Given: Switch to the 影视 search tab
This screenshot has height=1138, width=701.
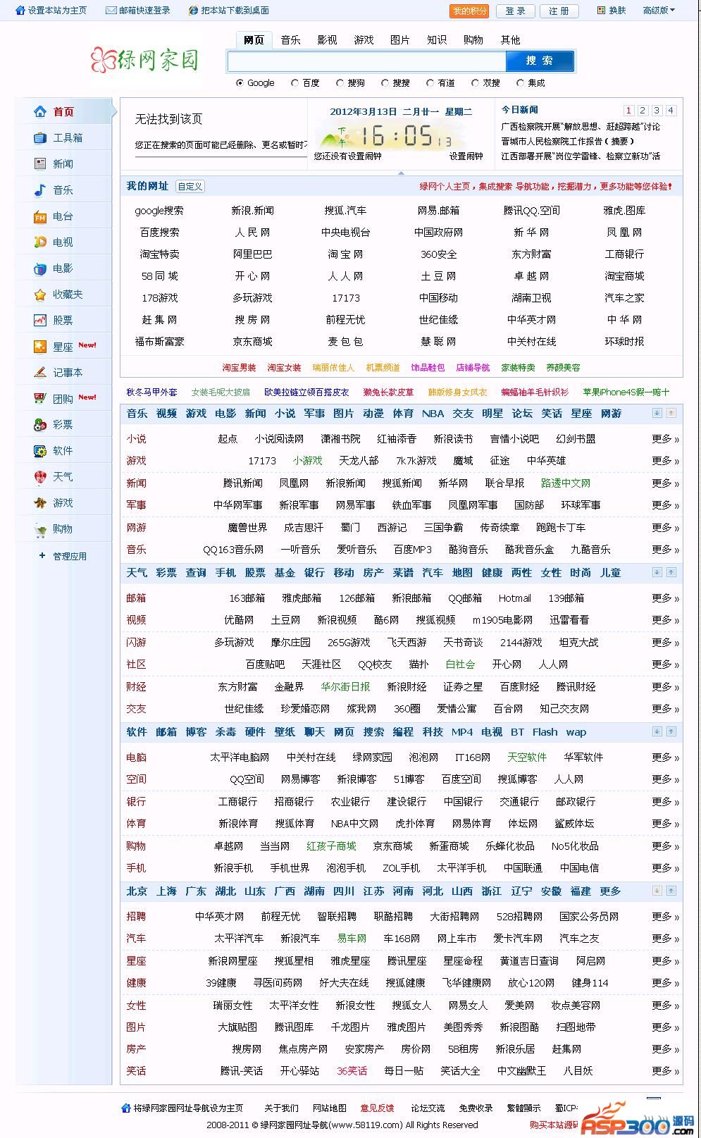Looking at the screenshot, I should [x=327, y=40].
